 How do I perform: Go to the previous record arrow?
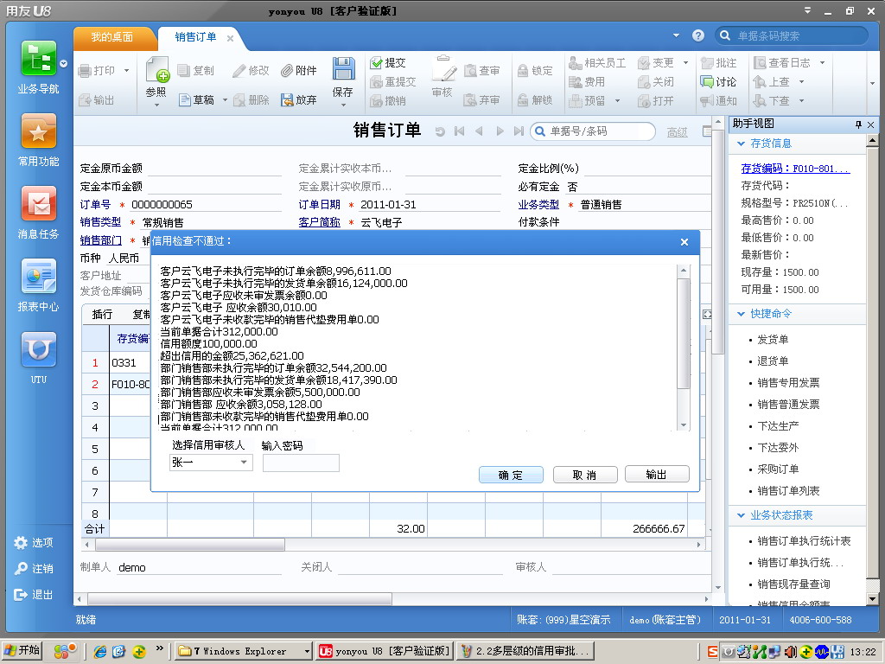point(479,131)
